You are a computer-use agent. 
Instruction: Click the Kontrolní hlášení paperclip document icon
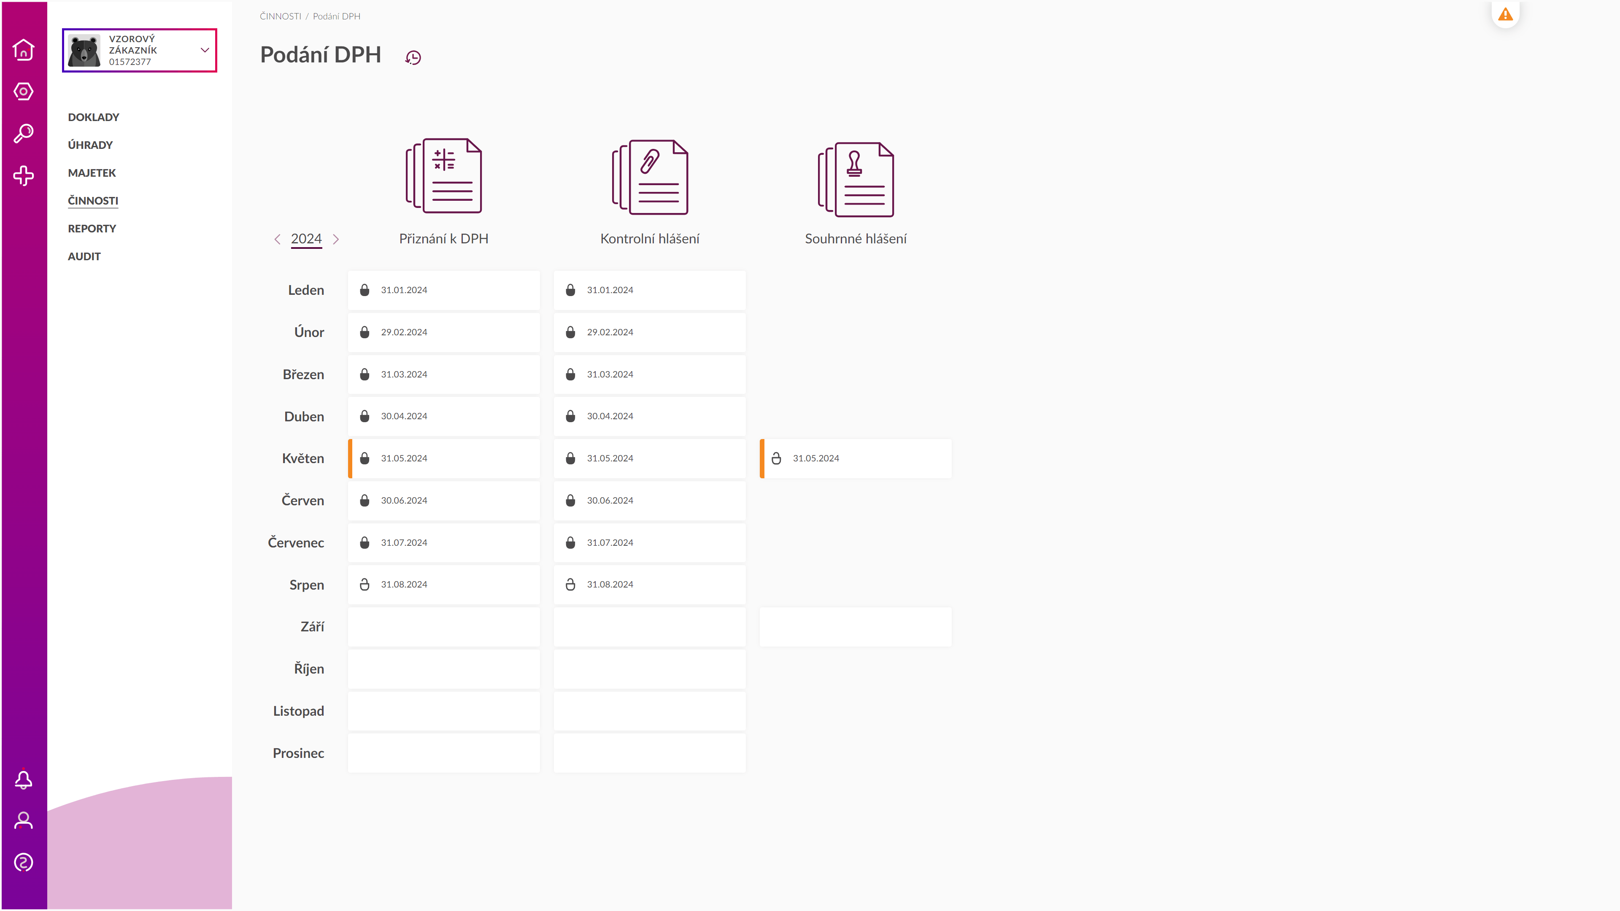[650, 177]
